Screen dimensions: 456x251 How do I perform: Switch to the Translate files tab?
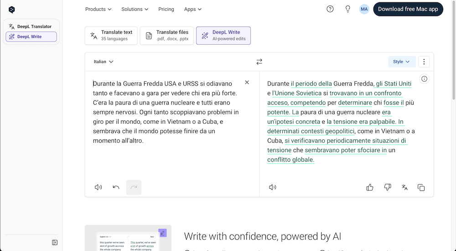coord(166,36)
